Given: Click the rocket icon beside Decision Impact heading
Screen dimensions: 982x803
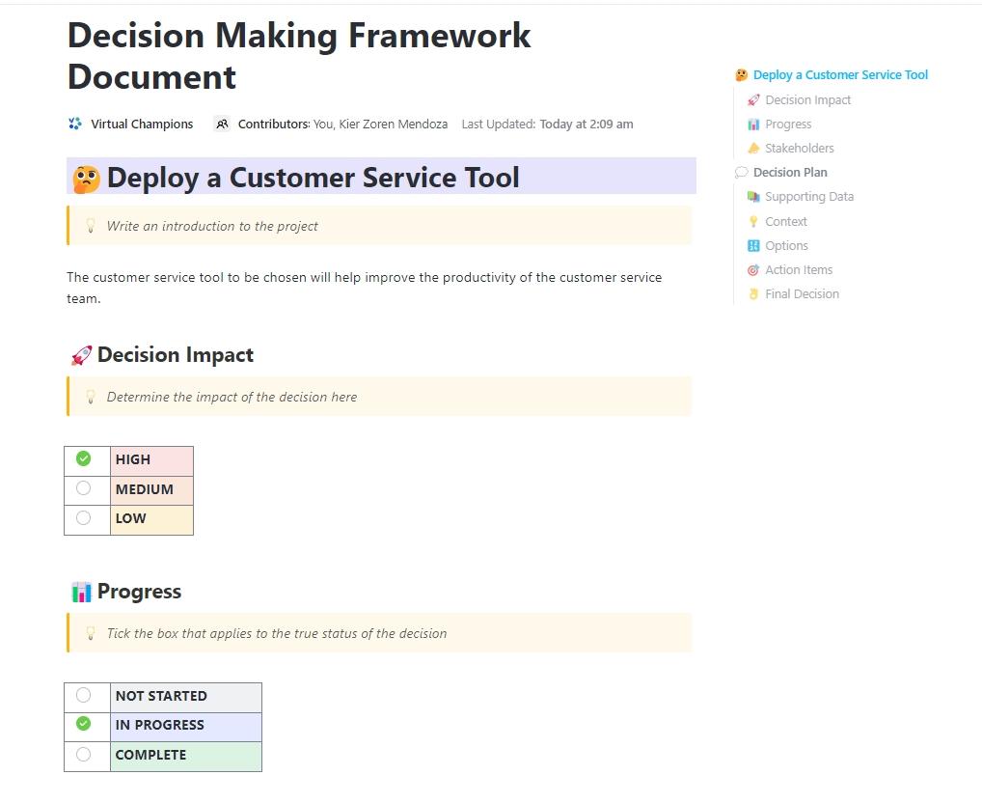Looking at the screenshot, I should coord(80,355).
